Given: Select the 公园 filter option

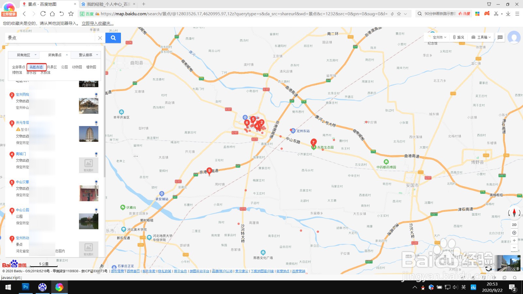Looking at the screenshot, I should point(64,67).
